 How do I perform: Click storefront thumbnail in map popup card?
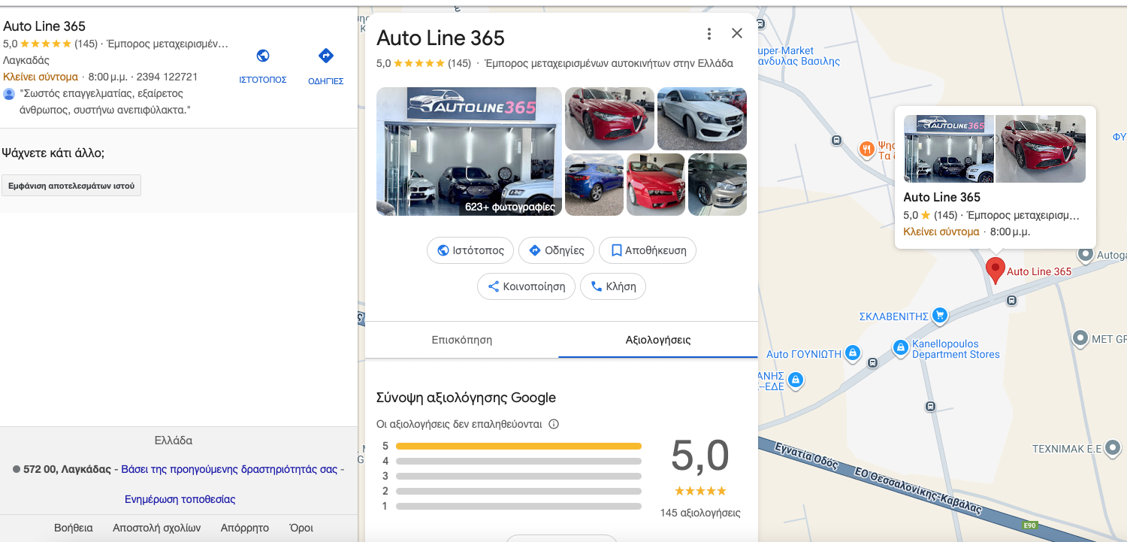pyautogui.click(x=949, y=149)
